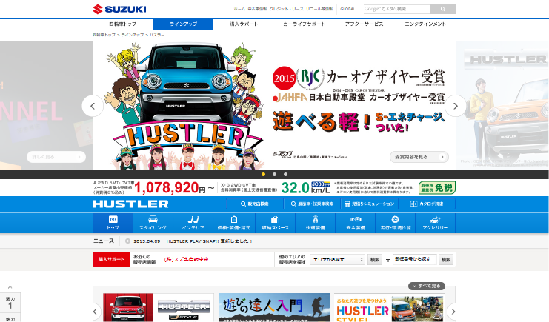Focus the Google custom search field

pyautogui.click(x=396, y=9)
